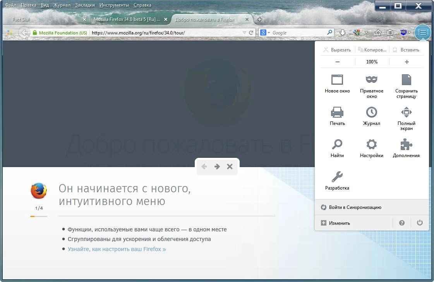The width and height of the screenshot is (434, 282).
Task: Click the back navigation arrow
Action: pyautogui.click(x=24, y=32)
